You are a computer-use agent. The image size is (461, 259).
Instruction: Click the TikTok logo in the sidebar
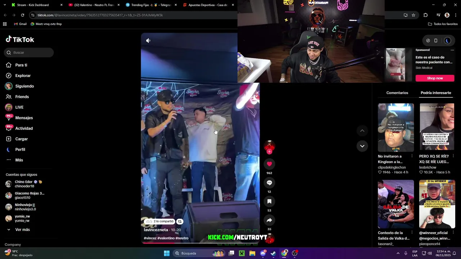coord(20,40)
